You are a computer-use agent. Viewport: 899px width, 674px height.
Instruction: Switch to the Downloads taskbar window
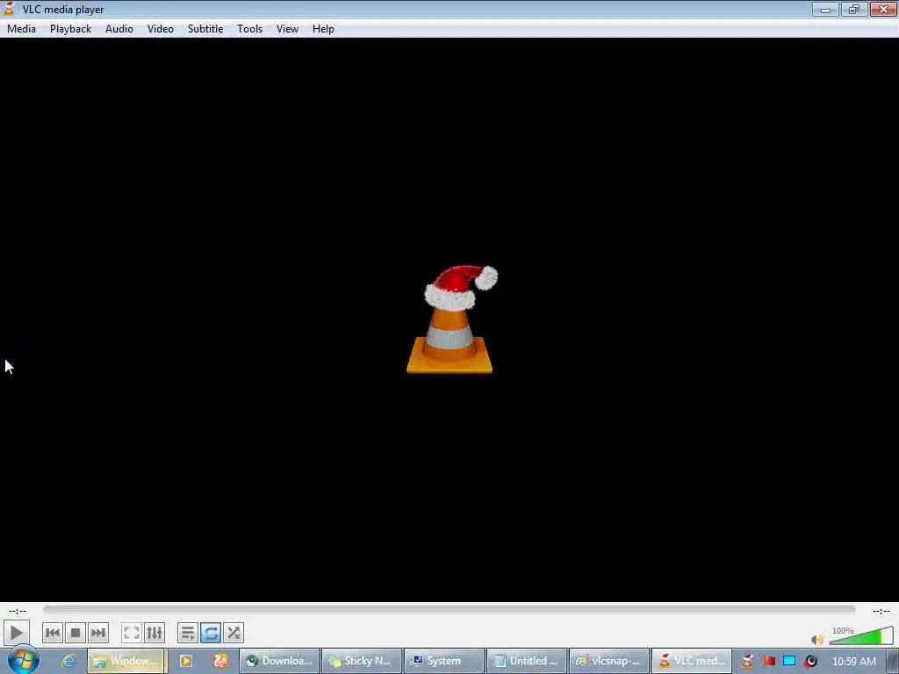pyautogui.click(x=279, y=661)
